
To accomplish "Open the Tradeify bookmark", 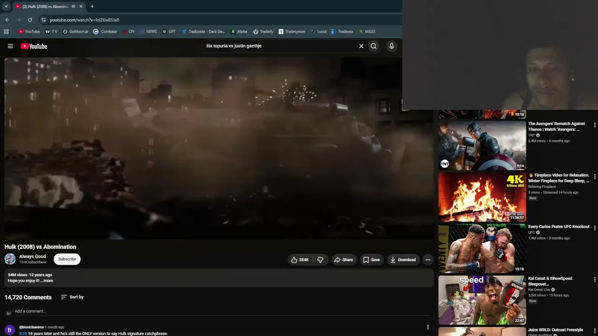I will [x=263, y=32].
